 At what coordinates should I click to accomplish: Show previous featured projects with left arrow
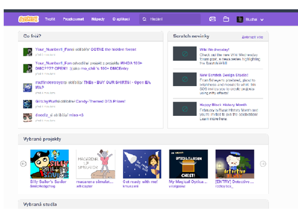(24, 164)
